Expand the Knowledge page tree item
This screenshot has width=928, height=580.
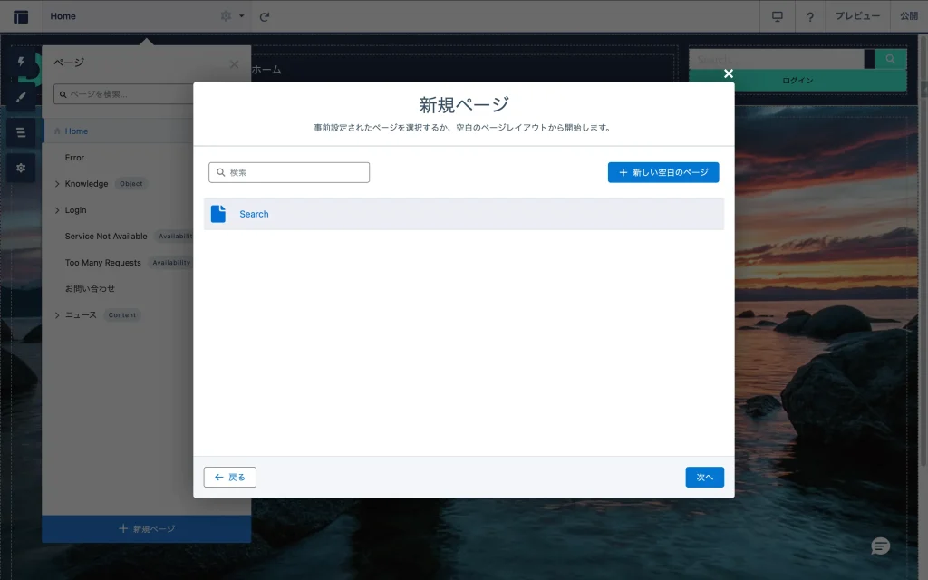tap(57, 184)
